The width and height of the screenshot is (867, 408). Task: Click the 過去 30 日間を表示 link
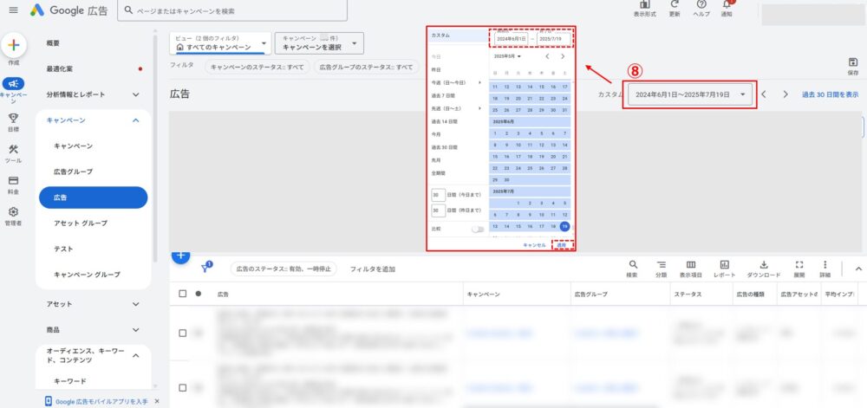[830, 94]
